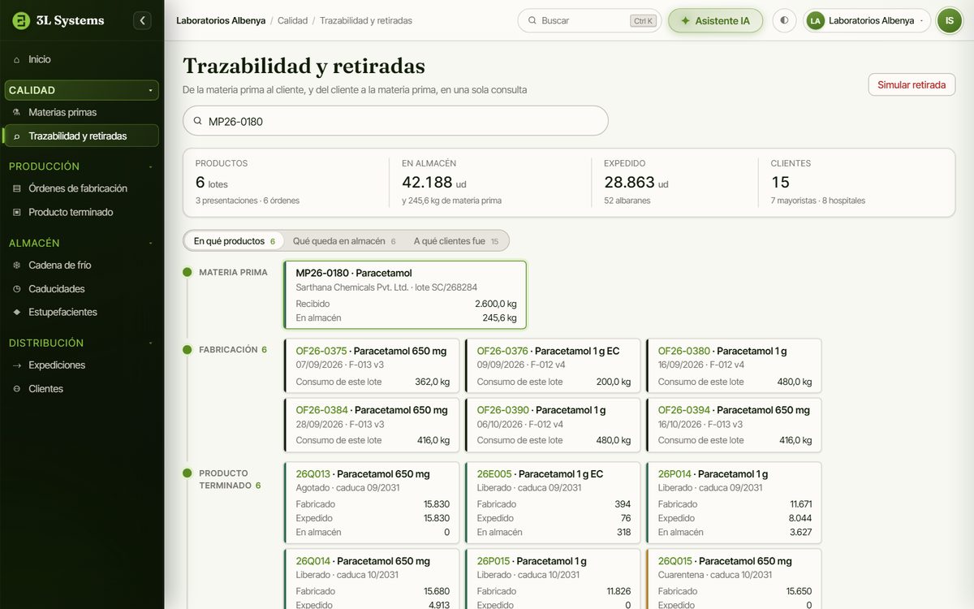Click the Producto terminado box icon
This screenshot has width=974, height=609.
[17, 212]
